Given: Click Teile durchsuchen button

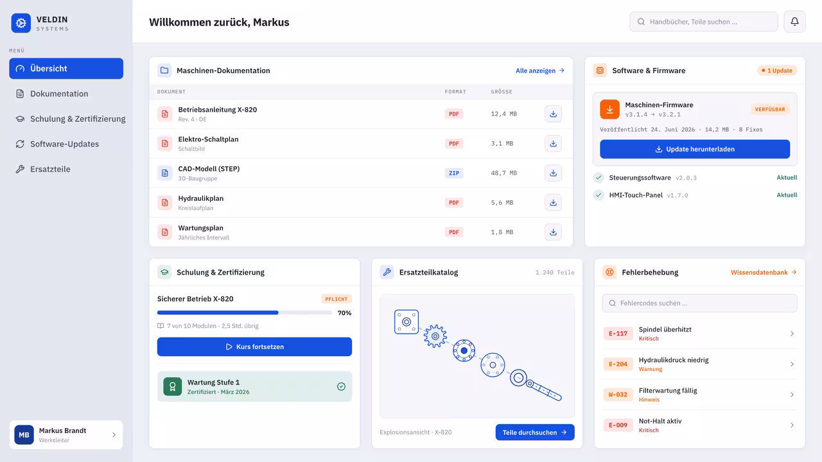Looking at the screenshot, I should pyautogui.click(x=535, y=432).
